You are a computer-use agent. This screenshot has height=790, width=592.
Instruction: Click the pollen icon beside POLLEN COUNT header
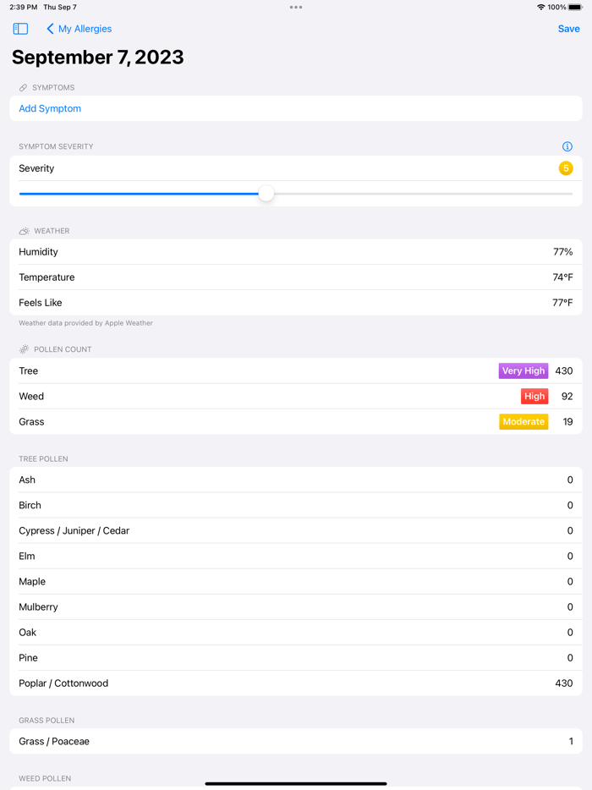(x=23, y=349)
